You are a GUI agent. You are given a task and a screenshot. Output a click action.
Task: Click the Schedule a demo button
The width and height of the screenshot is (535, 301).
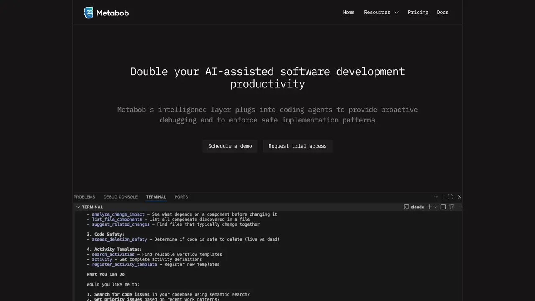tap(230, 146)
